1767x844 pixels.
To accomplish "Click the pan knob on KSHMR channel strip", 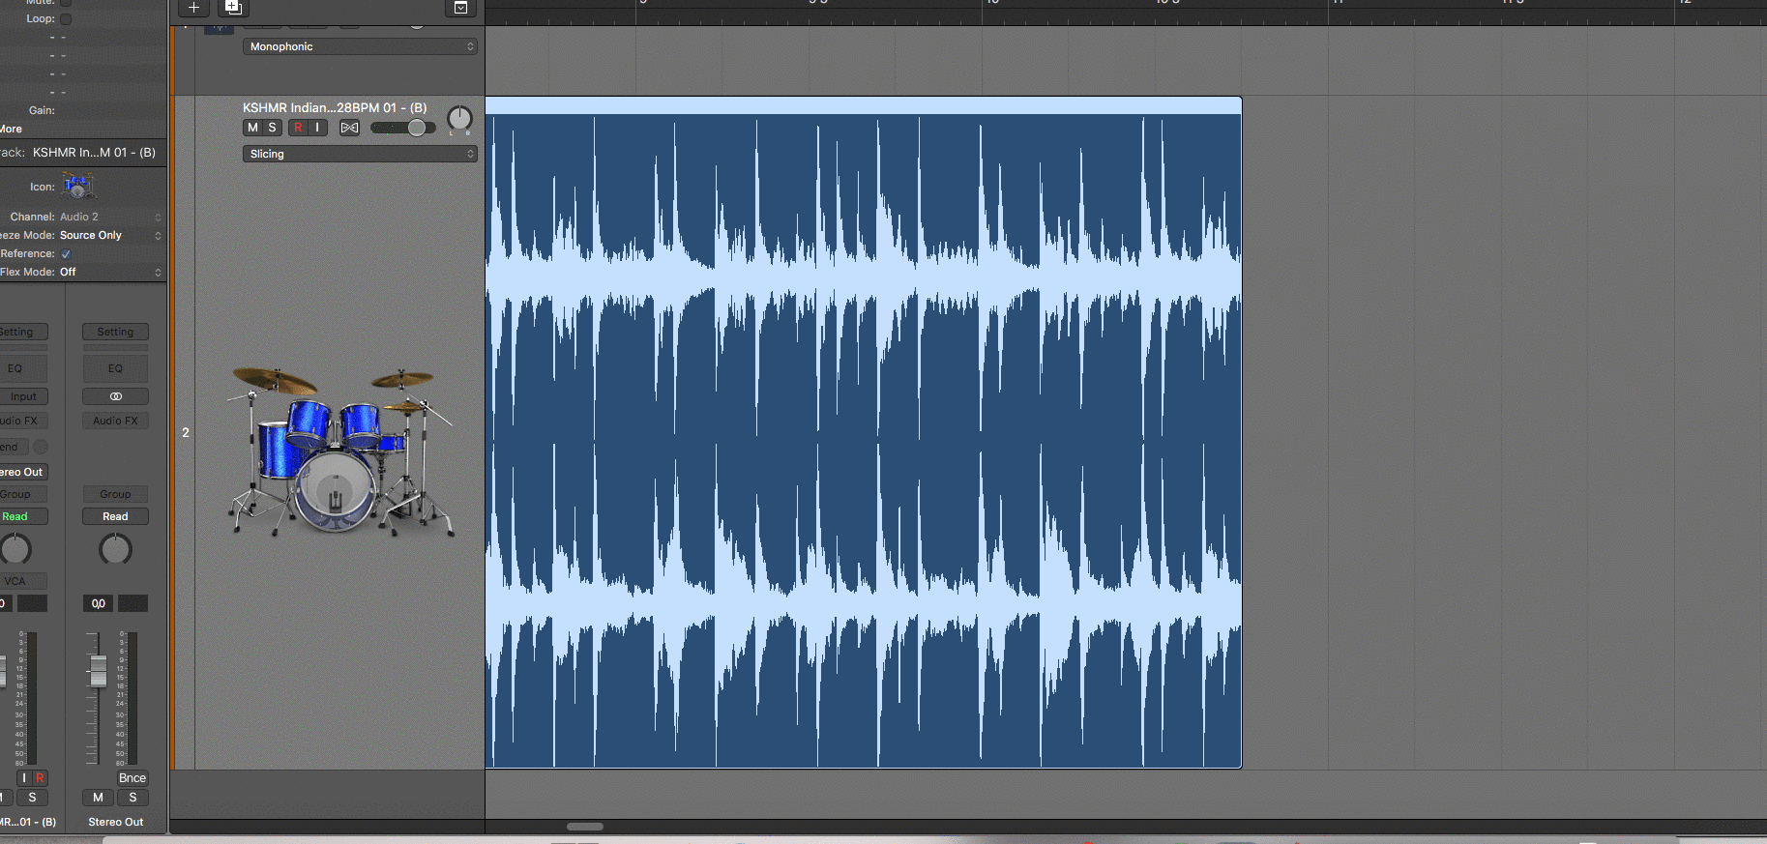I will (15, 549).
